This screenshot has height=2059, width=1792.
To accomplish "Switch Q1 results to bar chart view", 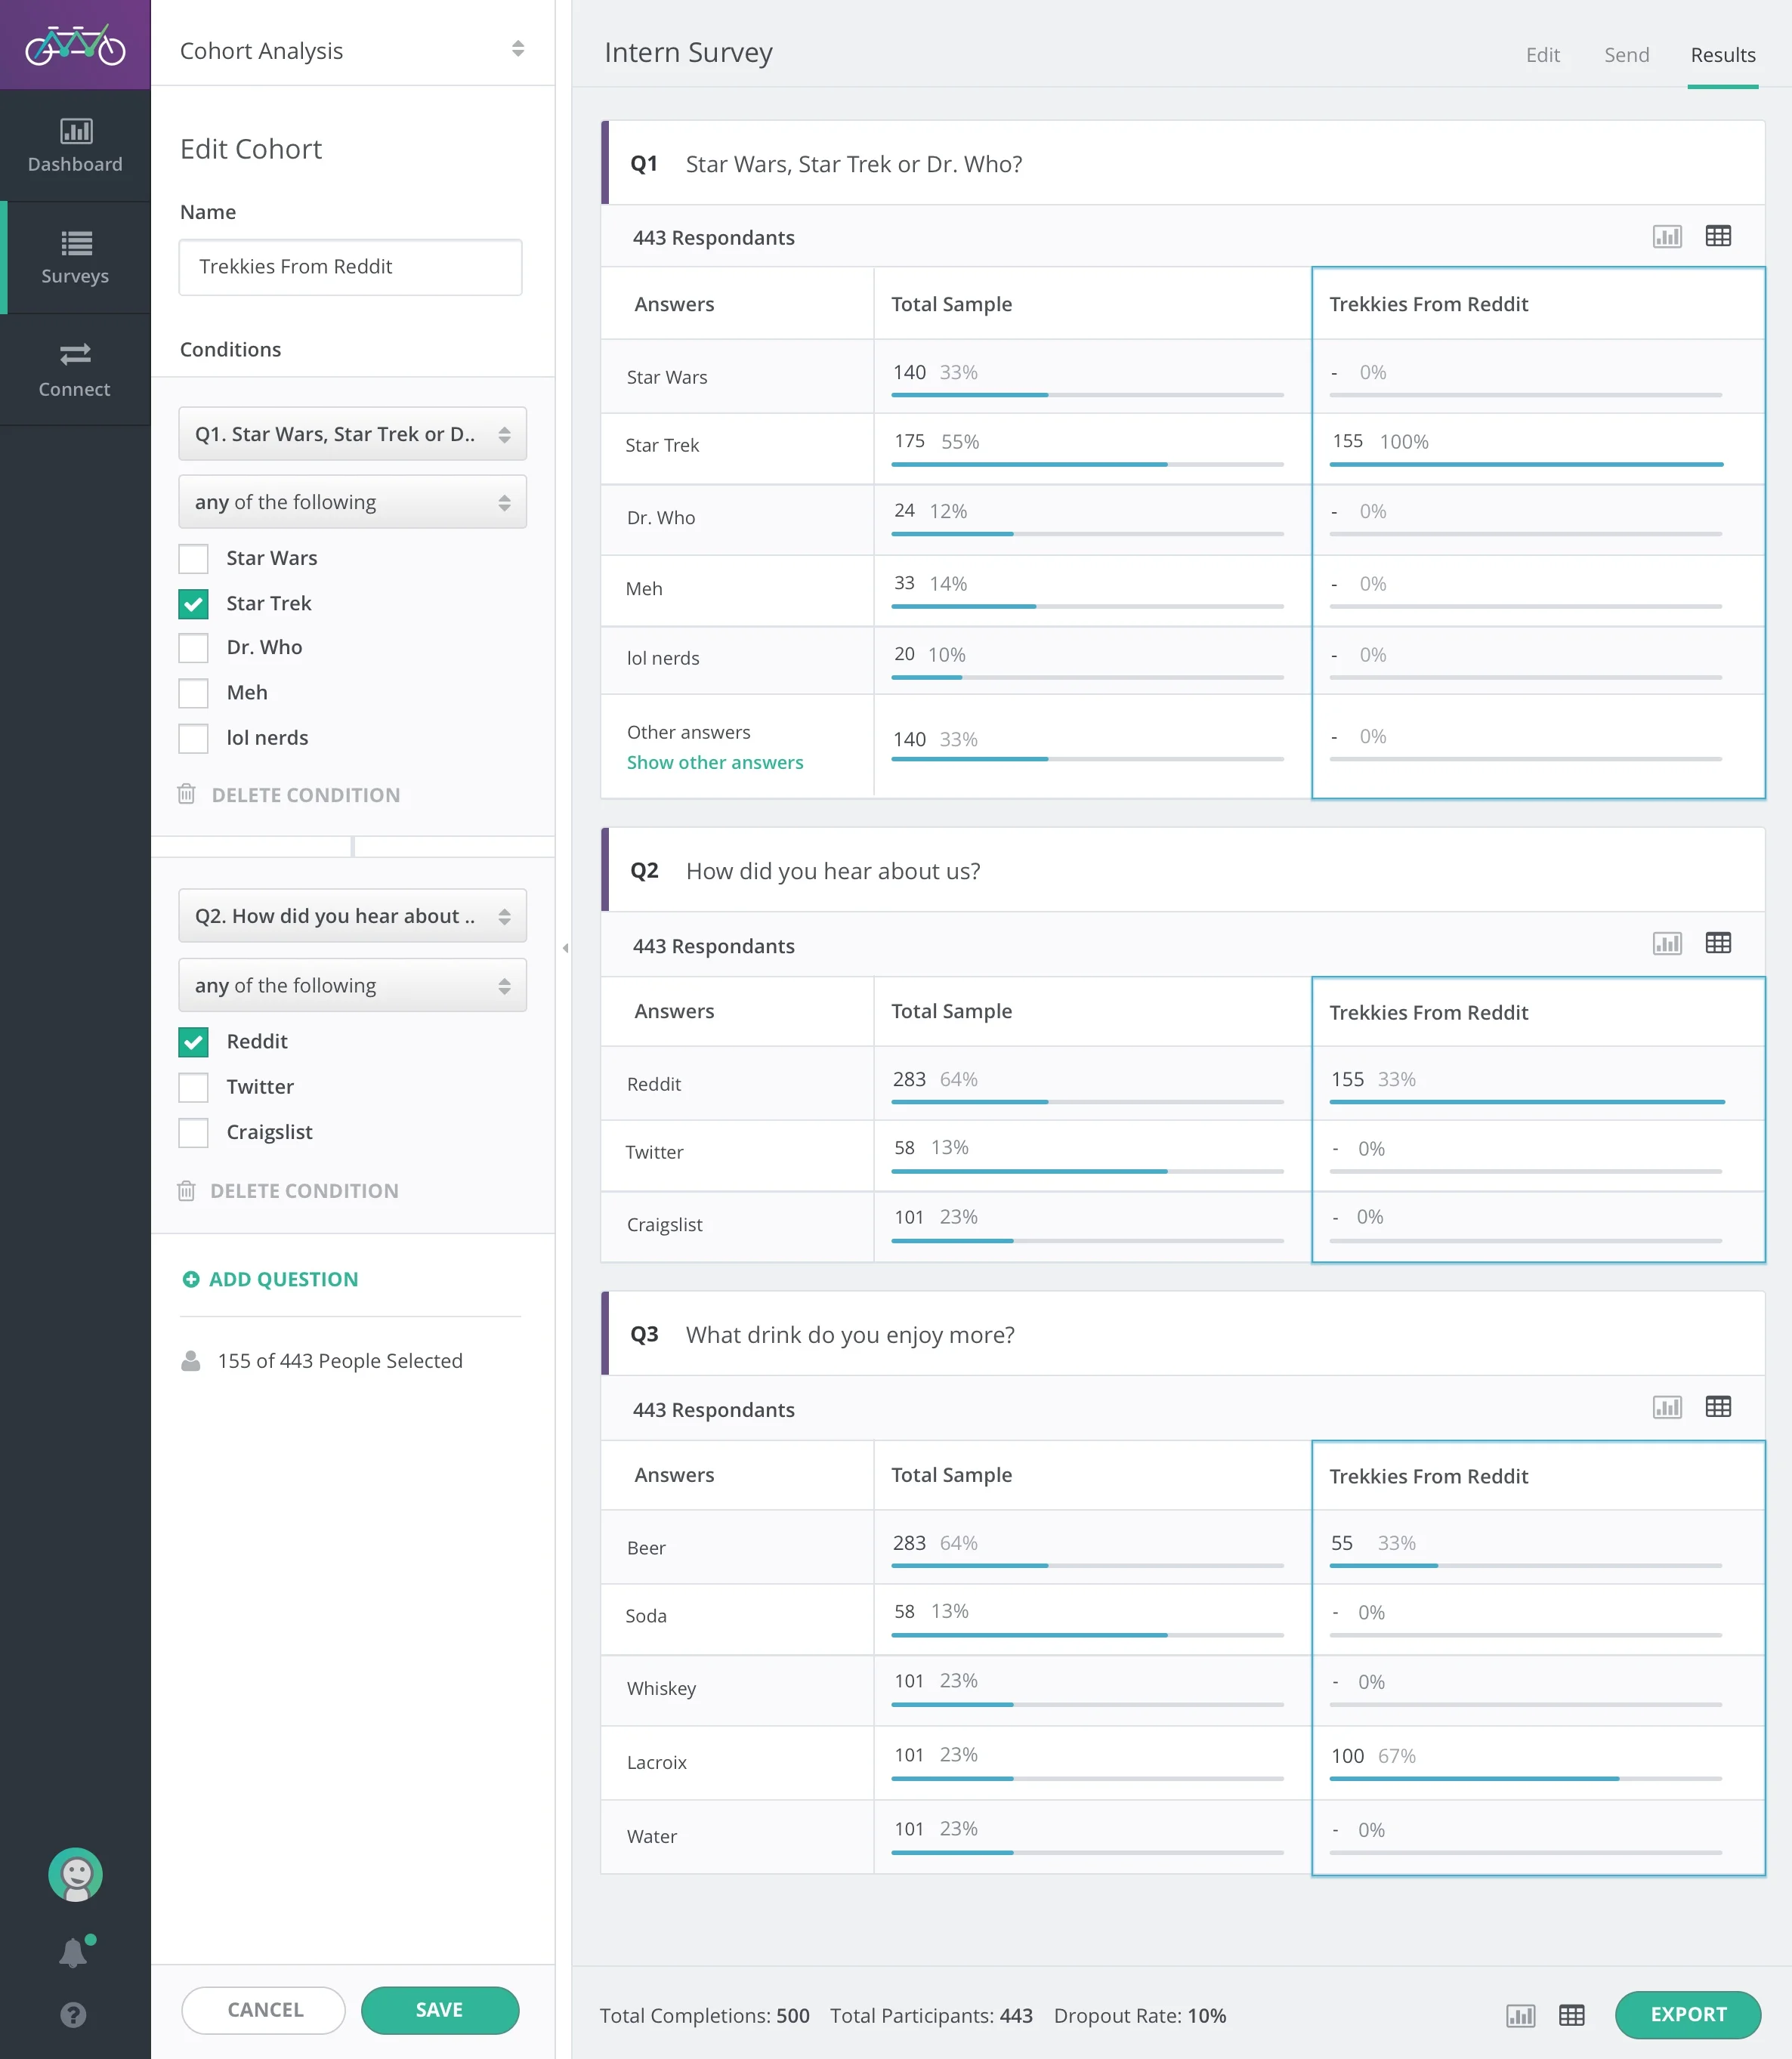I will tap(1667, 237).
